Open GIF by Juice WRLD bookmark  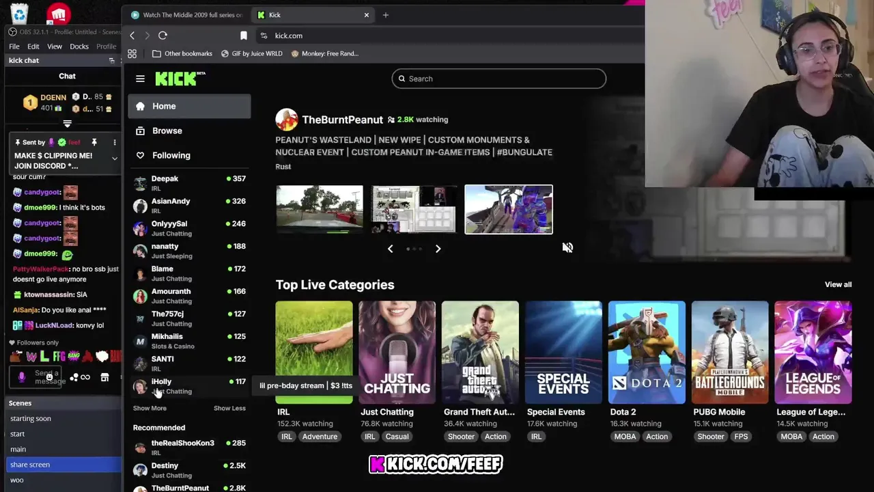click(x=251, y=53)
